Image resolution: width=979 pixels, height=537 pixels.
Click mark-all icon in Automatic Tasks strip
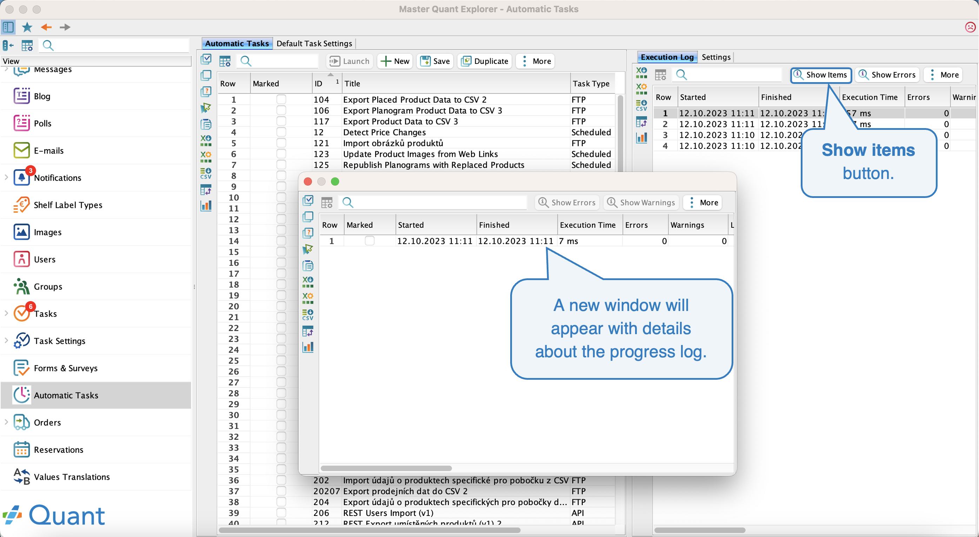click(x=206, y=59)
